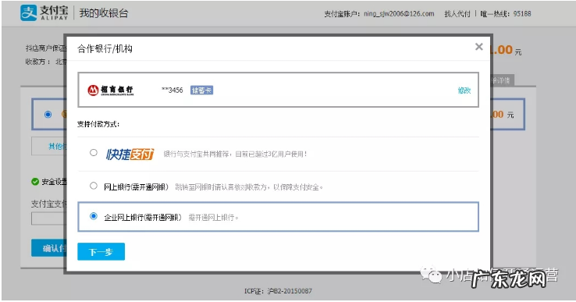Select 企业网上银行(需开通网银) radio option
Viewport: 576px width, 302px height.
tap(94, 216)
